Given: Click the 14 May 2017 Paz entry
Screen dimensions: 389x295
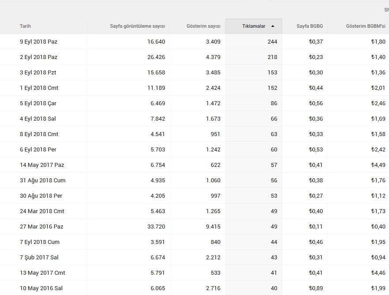Looking at the screenshot, I should [x=42, y=165].
